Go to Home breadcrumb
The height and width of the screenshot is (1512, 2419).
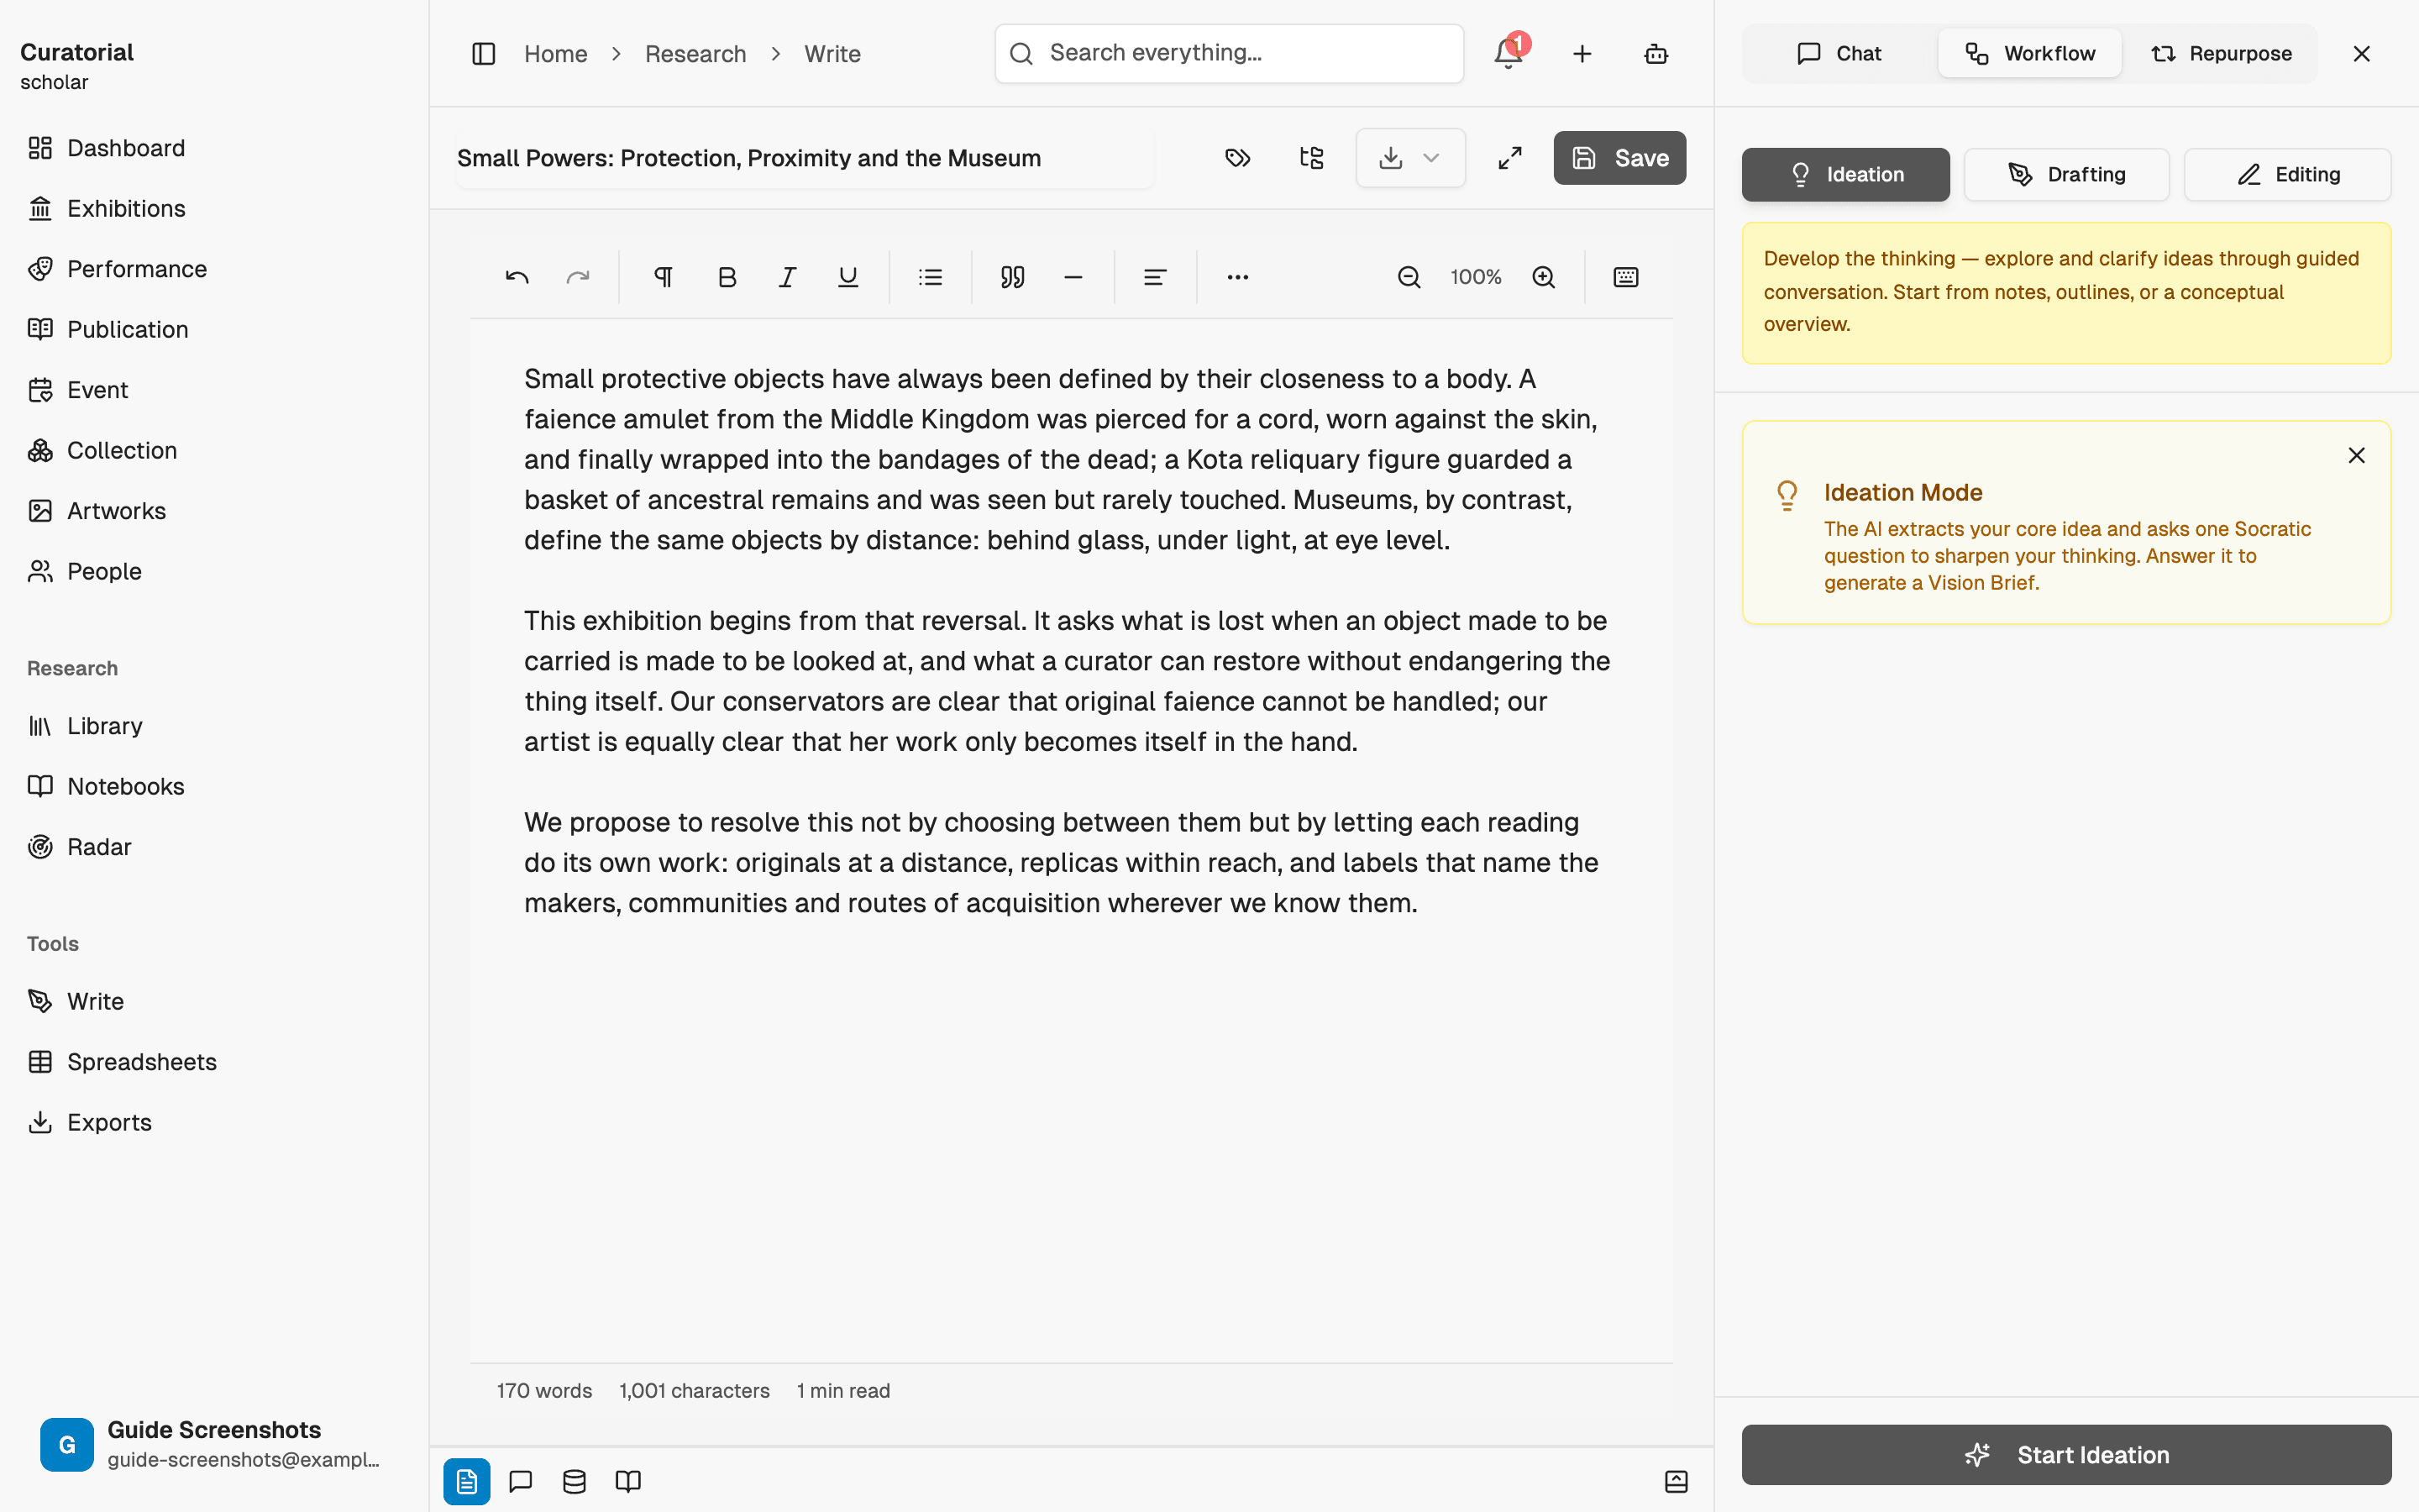point(556,54)
